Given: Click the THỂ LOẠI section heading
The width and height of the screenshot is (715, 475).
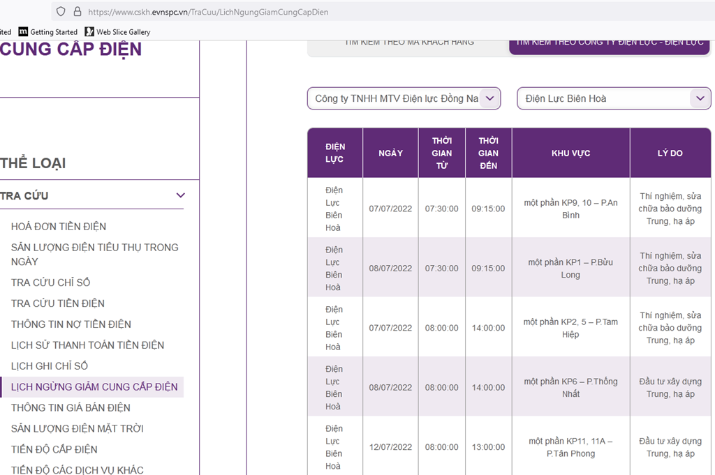Looking at the screenshot, I should coord(33,163).
